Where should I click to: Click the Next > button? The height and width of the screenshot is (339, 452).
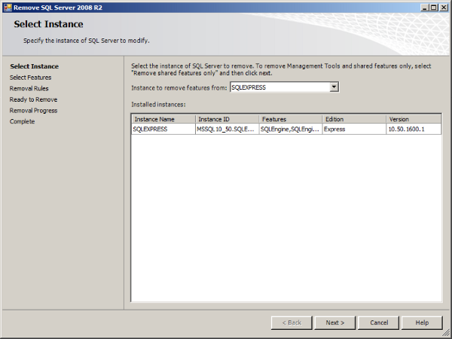tap(335, 322)
